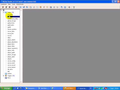Image resolution: width=120 pixels, height=90 pixels.
Task: Click the Cascade windows toolbar icon
Action: (x=62, y=7)
